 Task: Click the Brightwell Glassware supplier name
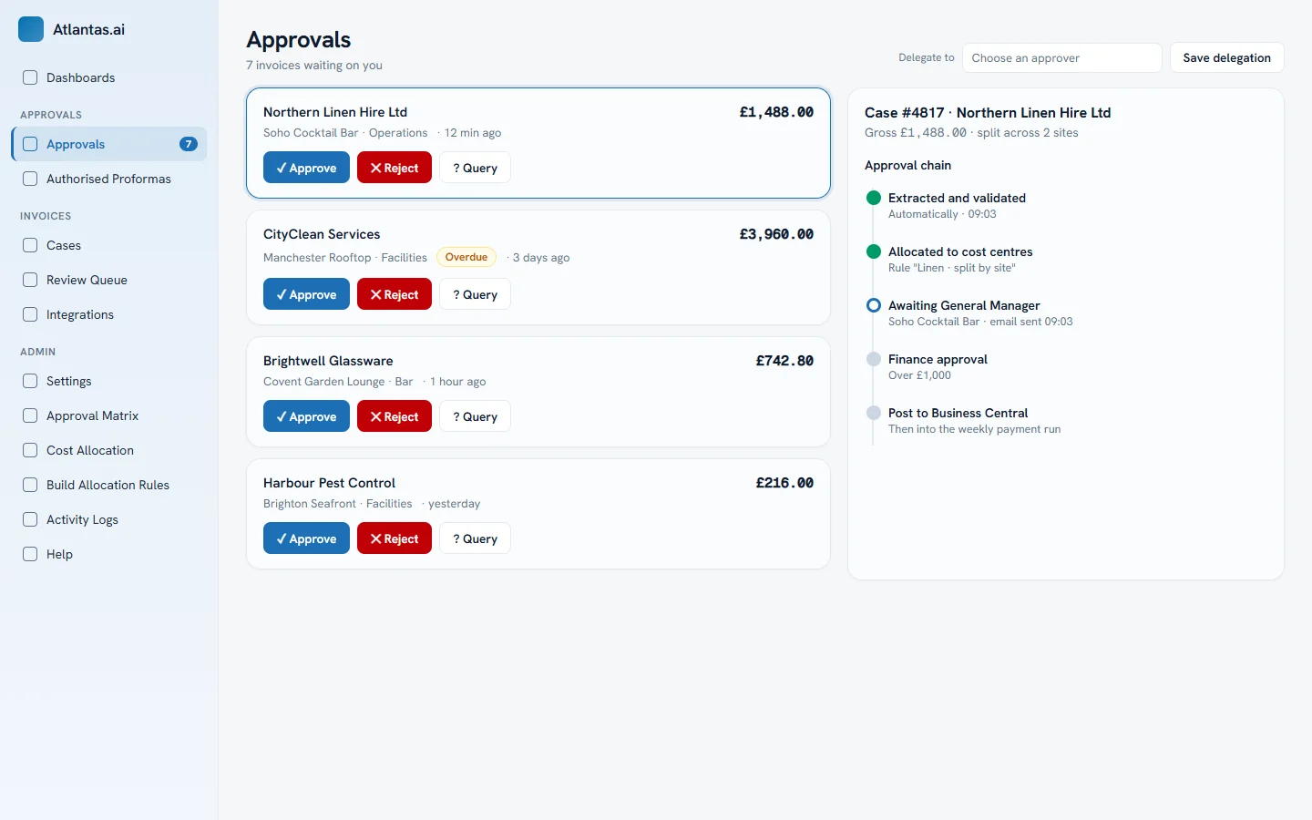point(328,361)
